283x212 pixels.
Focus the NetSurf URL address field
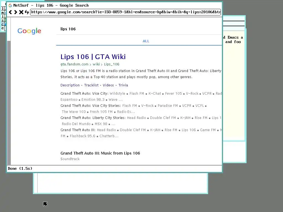click(x=125, y=12)
